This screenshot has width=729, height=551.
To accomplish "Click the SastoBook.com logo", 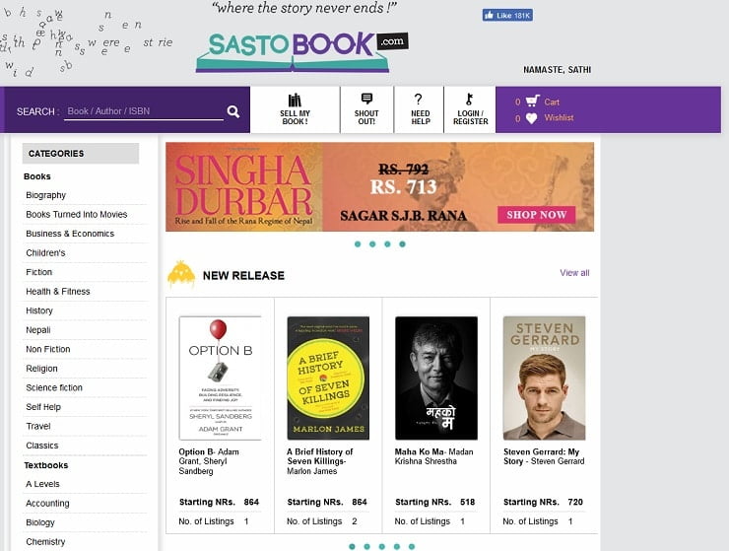I will 302,50.
